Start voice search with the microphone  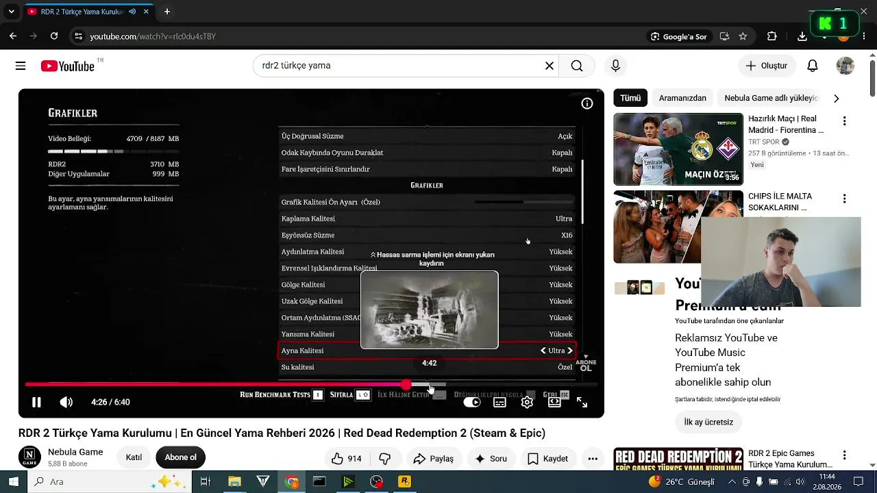click(x=615, y=66)
